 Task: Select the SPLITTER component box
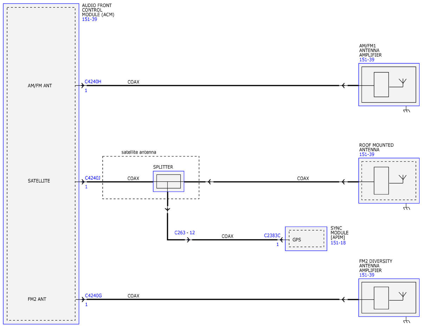click(x=168, y=181)
